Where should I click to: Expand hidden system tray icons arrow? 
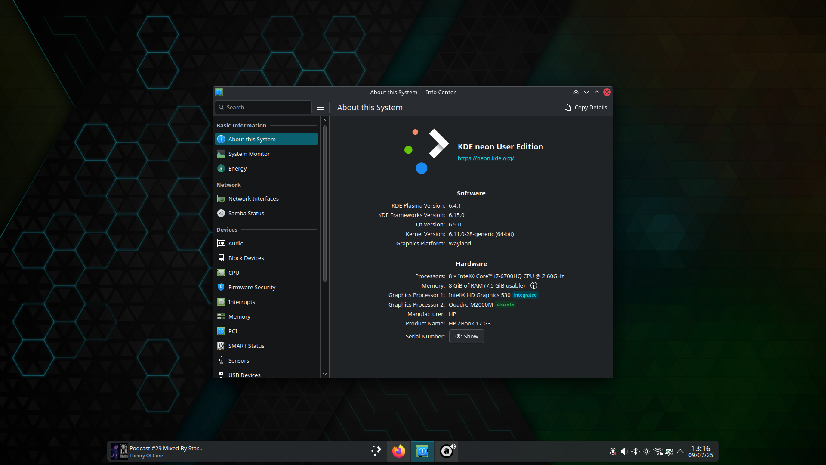680,451
